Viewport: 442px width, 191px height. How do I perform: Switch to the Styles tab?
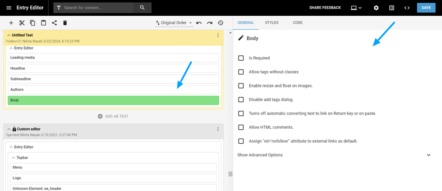[272, 23]
